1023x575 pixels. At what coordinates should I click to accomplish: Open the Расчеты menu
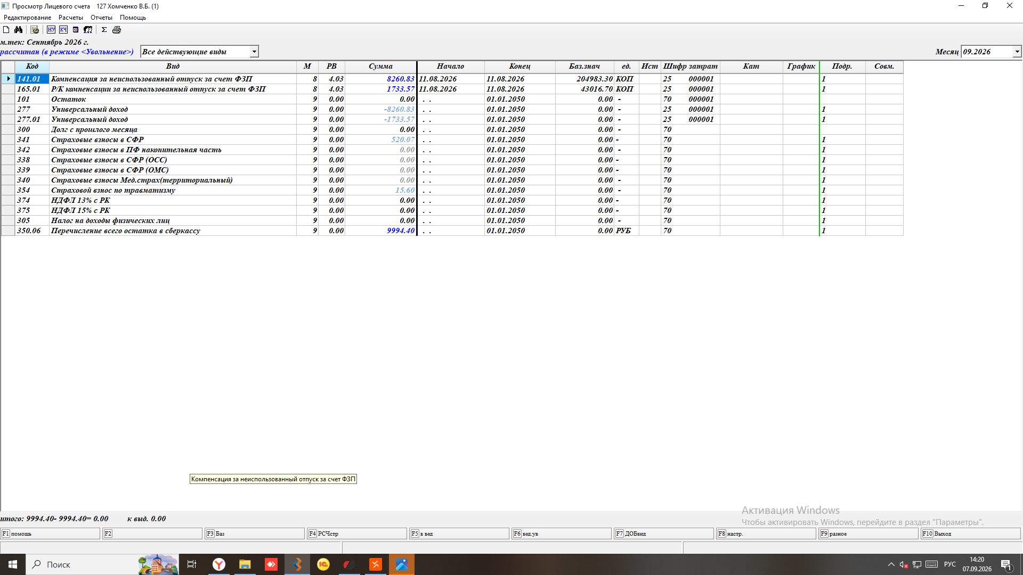click(x=71, y=18)
